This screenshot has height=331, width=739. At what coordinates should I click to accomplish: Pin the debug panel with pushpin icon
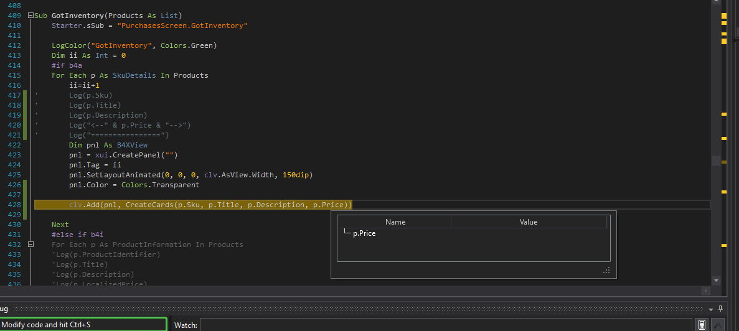pos(720,309)
